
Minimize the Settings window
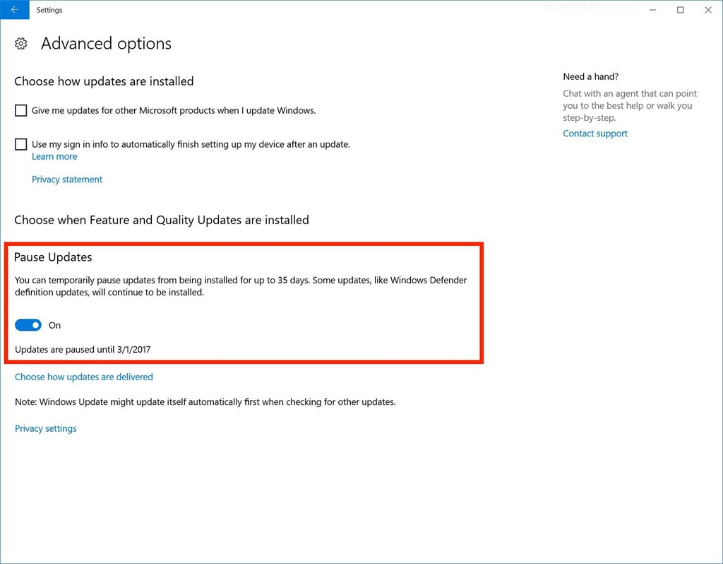point(652,10)
